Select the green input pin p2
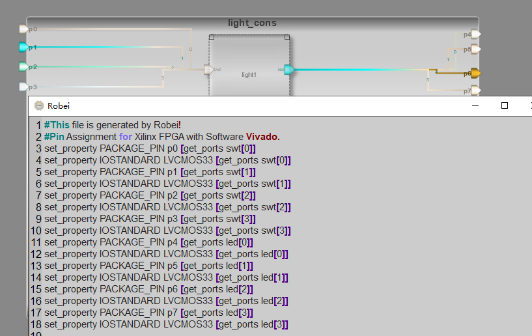The width and height of the screenshot is (532, 336). (23, 66)
